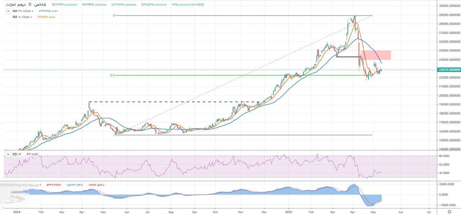This screenshot has width=461, height=215.
Task: Select the RSI 14 indicator label
Action: point(16,154)
